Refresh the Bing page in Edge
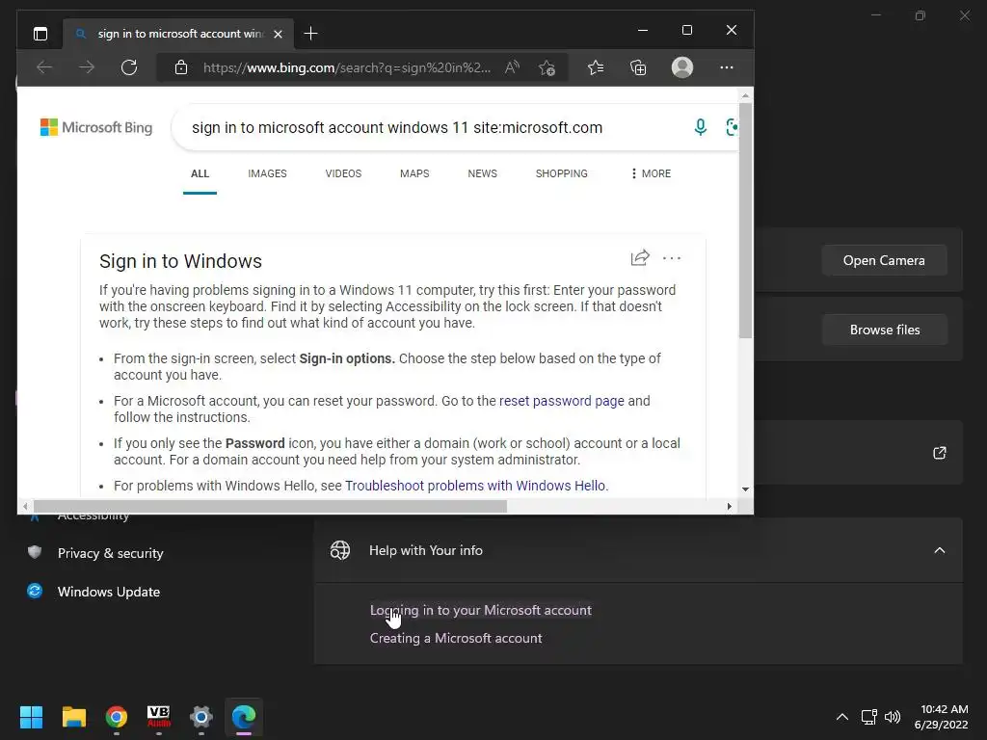 tap(129, 67)
